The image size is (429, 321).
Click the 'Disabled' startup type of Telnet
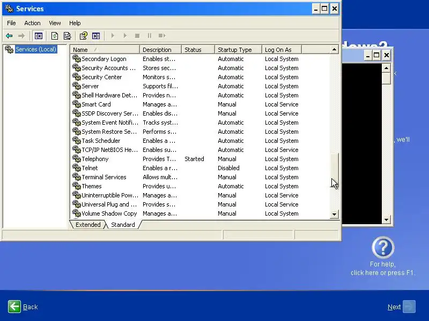(x=228, y=168)
